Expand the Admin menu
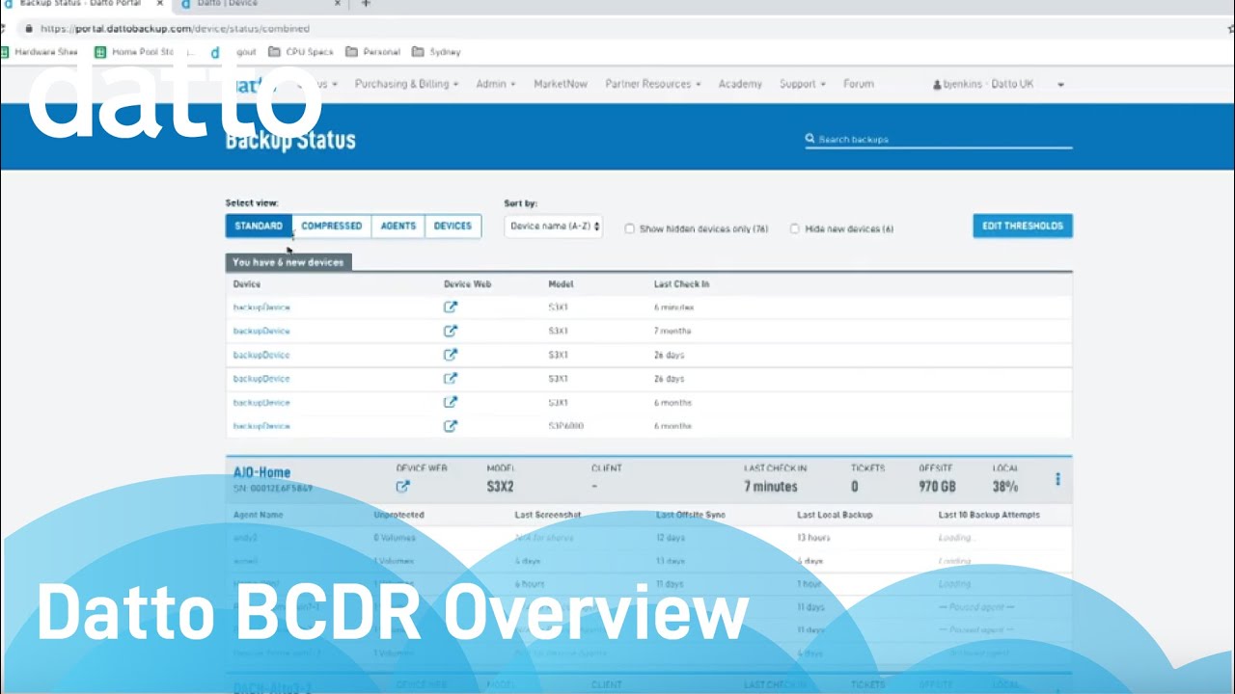Viewport: 1235px width, 694px height. click(x=495, y=84)
